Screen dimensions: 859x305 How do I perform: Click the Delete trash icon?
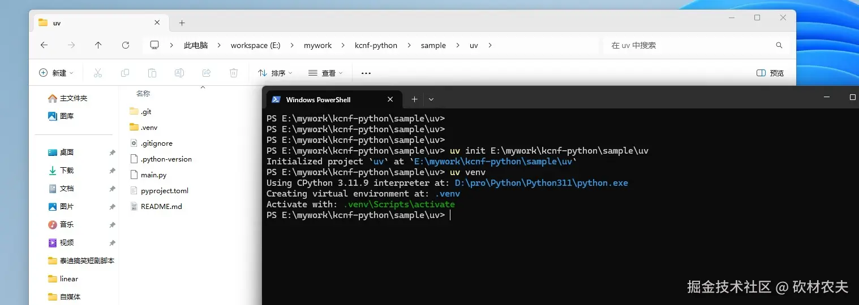pos(234,73)
